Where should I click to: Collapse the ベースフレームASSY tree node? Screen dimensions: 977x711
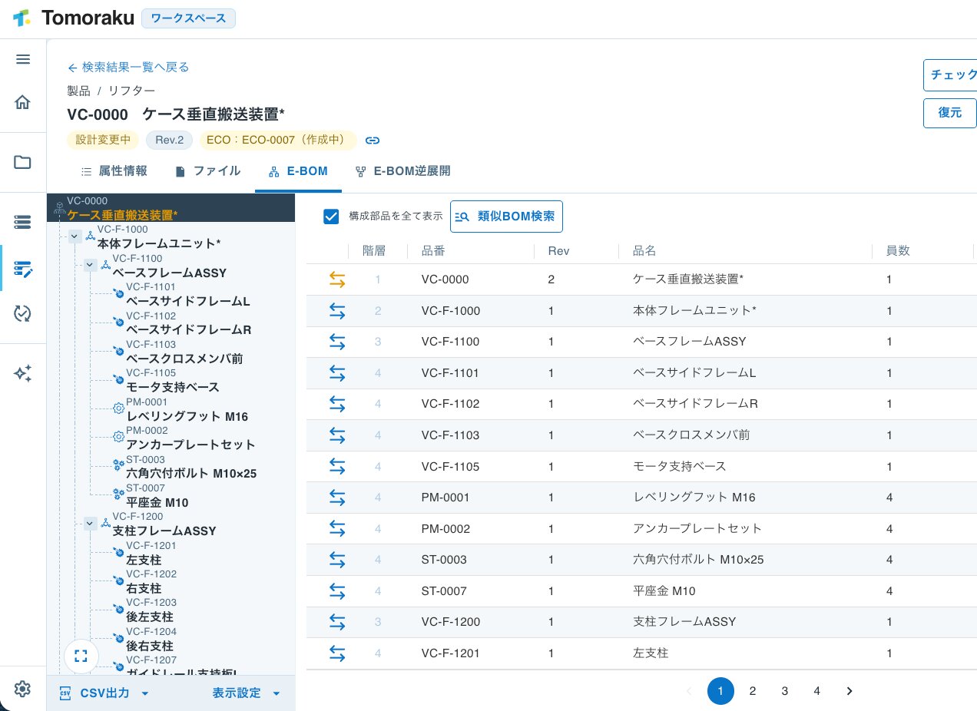click(x=91, y=265)
